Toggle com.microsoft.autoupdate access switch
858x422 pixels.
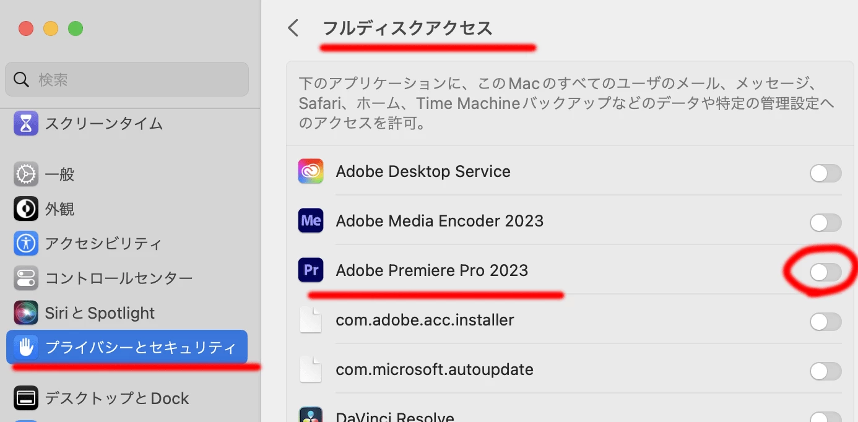(x=826, y=371)
